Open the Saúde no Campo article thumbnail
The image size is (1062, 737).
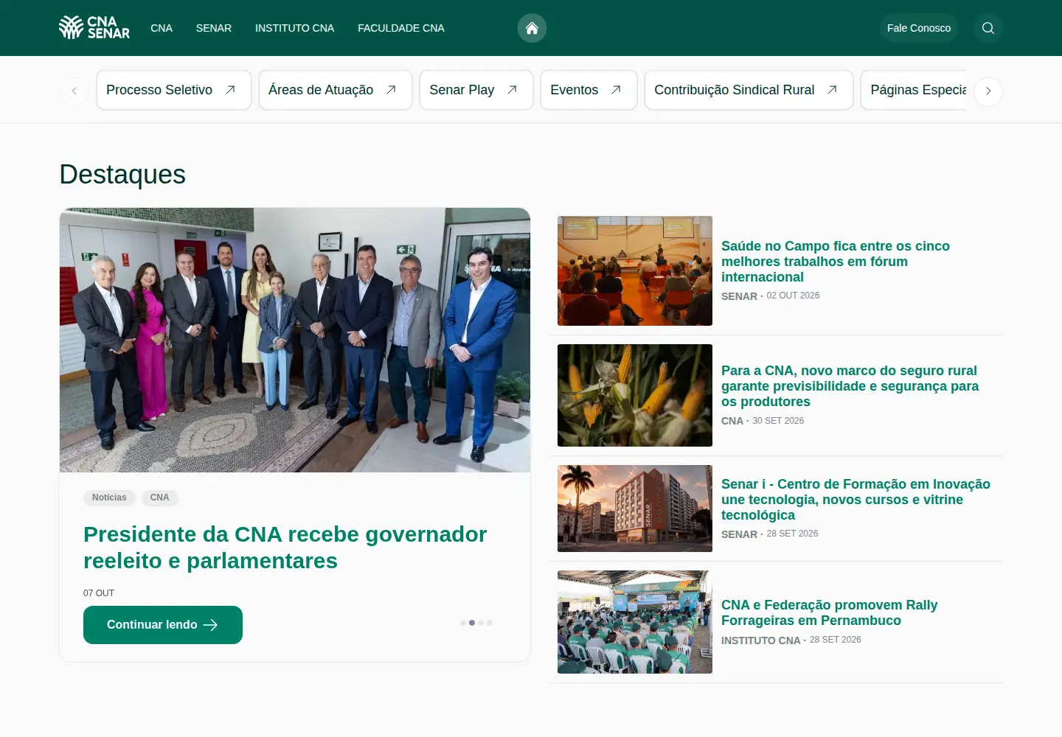coord(635,270)
